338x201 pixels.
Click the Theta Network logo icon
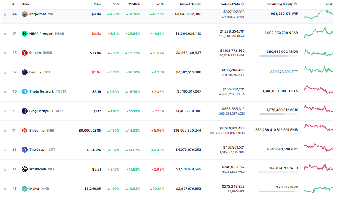(25, 91)
